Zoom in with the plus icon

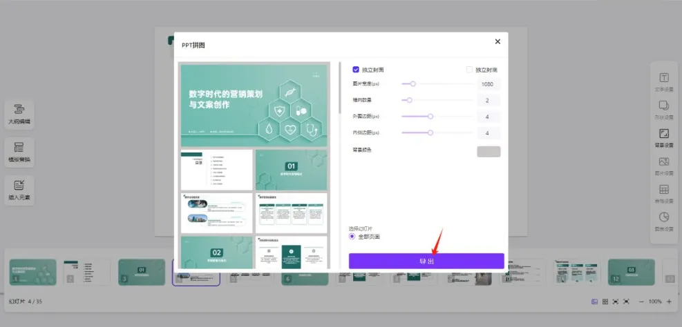[x=669, y=301]
